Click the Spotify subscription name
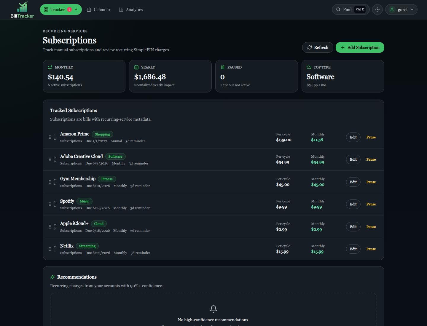Image resolution: width=427 pixels, height=326 pixels. pyautogui.click(x=67, y=201)
